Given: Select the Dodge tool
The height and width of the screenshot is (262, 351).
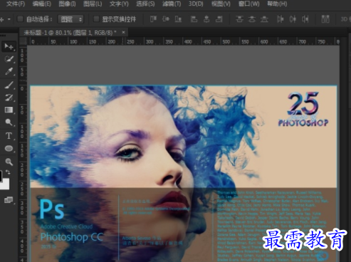Looking at the screenshot, I should point(9,122).
